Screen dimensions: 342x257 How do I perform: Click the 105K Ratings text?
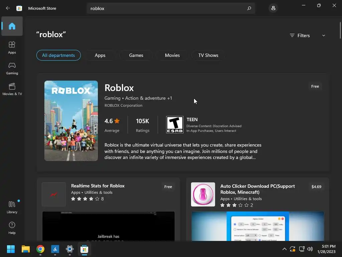(x=143, y=125)
